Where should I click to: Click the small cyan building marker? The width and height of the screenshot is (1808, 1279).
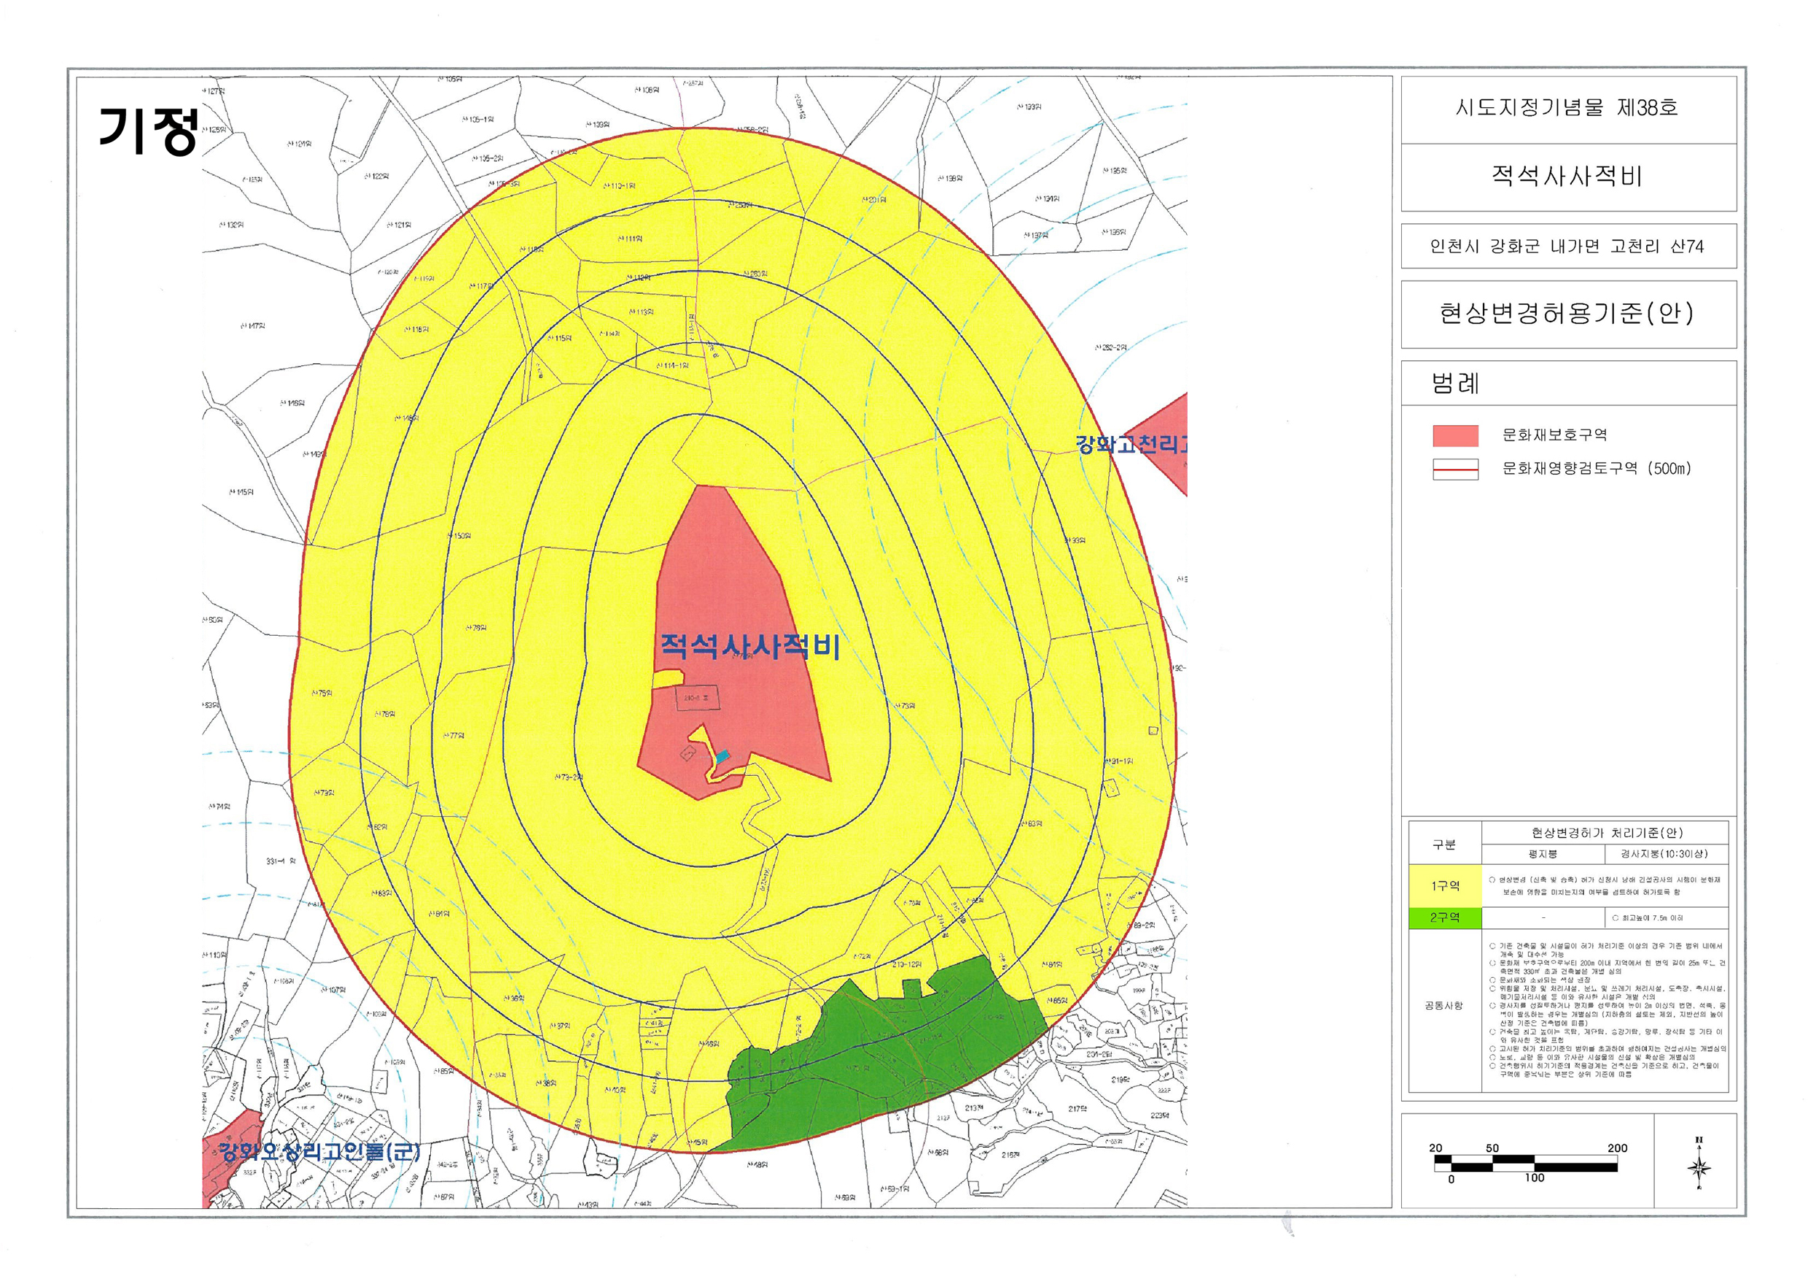(723, 755)
